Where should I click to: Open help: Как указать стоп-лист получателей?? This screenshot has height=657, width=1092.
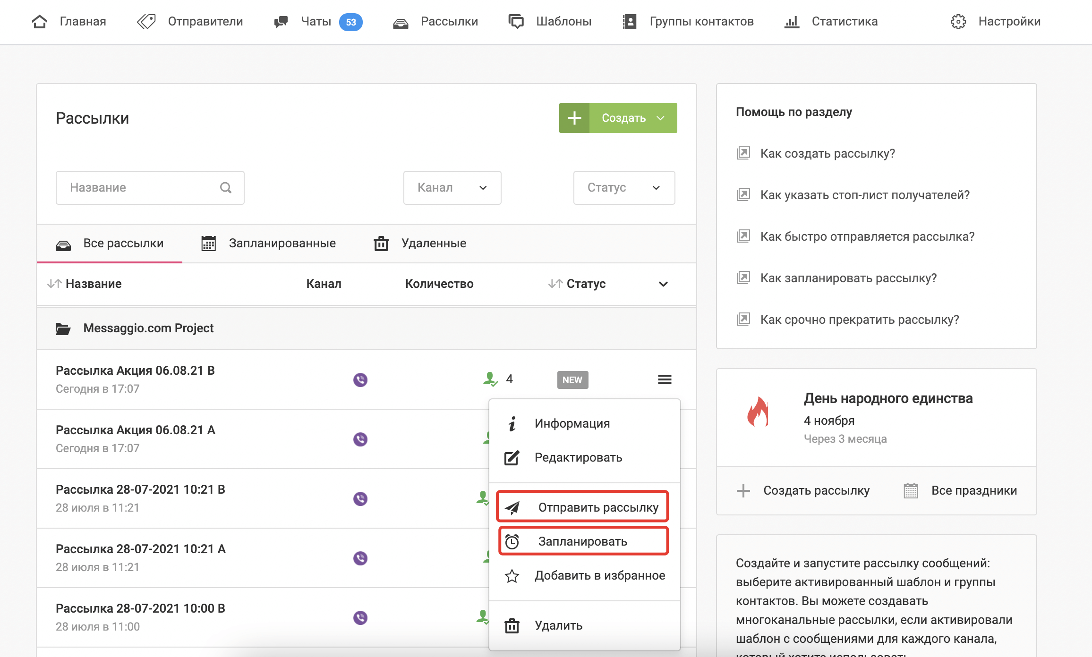pos(865,195)
